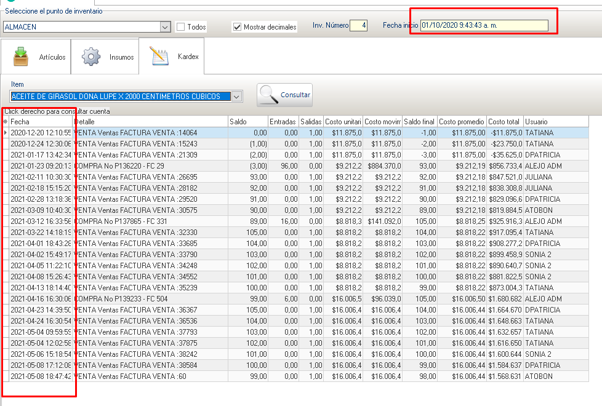Open the Item dropdown arrow

click(236, 97)
